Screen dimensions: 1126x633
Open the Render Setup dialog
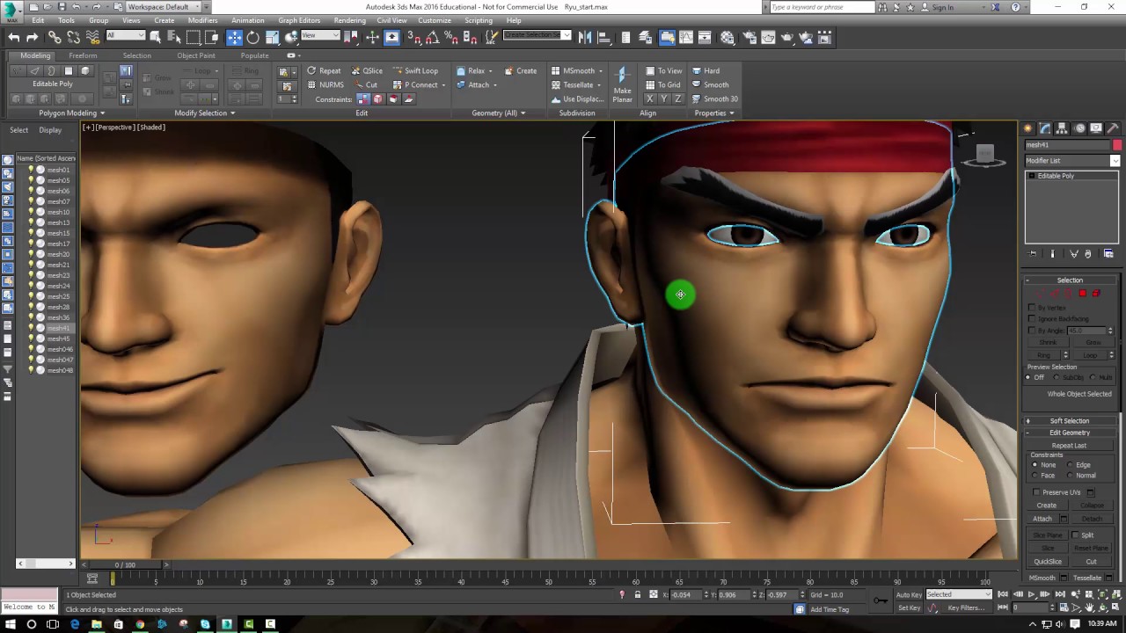(x=748, y=37)
